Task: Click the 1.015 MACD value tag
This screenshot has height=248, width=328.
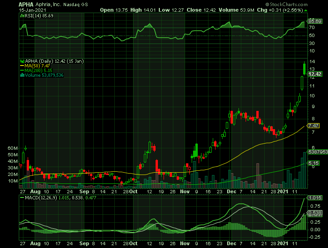Action: (x=314, y=198)
